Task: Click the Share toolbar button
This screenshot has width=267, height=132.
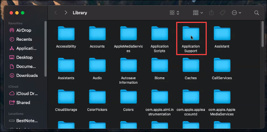Action: point(211,13)
